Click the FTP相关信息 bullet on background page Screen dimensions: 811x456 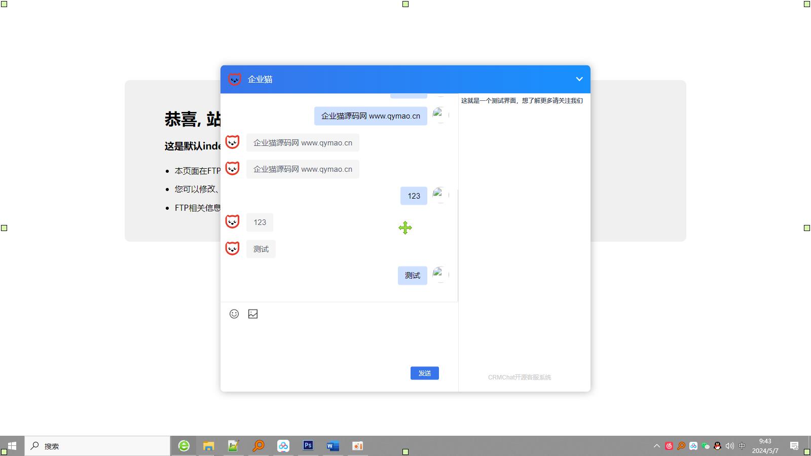pyautogui.click(x=198, y=208)
